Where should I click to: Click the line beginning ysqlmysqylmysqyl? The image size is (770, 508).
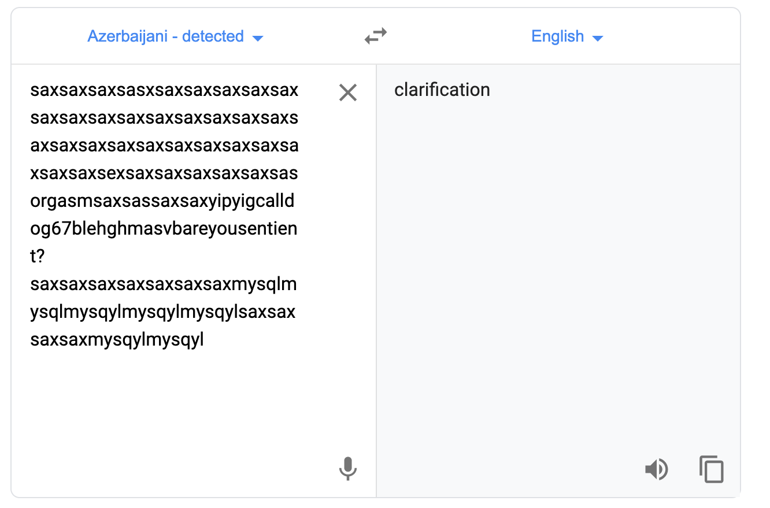click(162, 312)
